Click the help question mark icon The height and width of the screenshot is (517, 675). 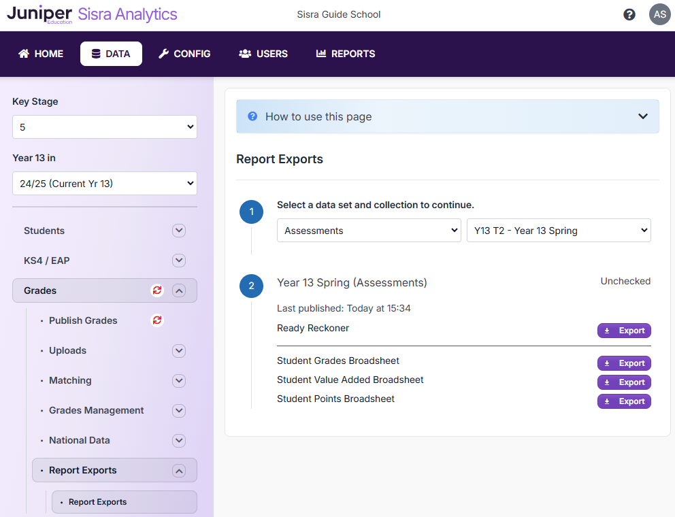coord(629,14)
